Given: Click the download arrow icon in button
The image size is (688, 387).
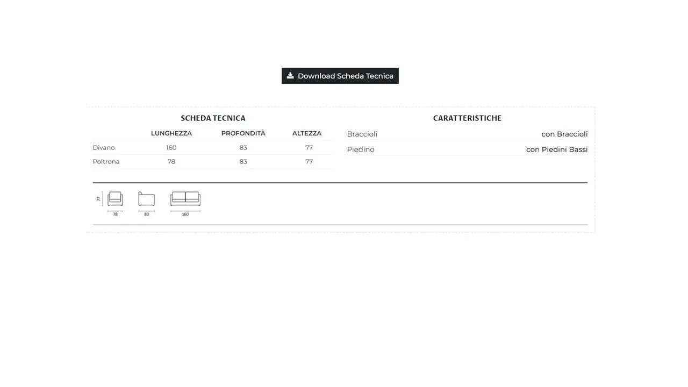Looking at the screenshot, I should pyautogui.click(x=290, y=76).
